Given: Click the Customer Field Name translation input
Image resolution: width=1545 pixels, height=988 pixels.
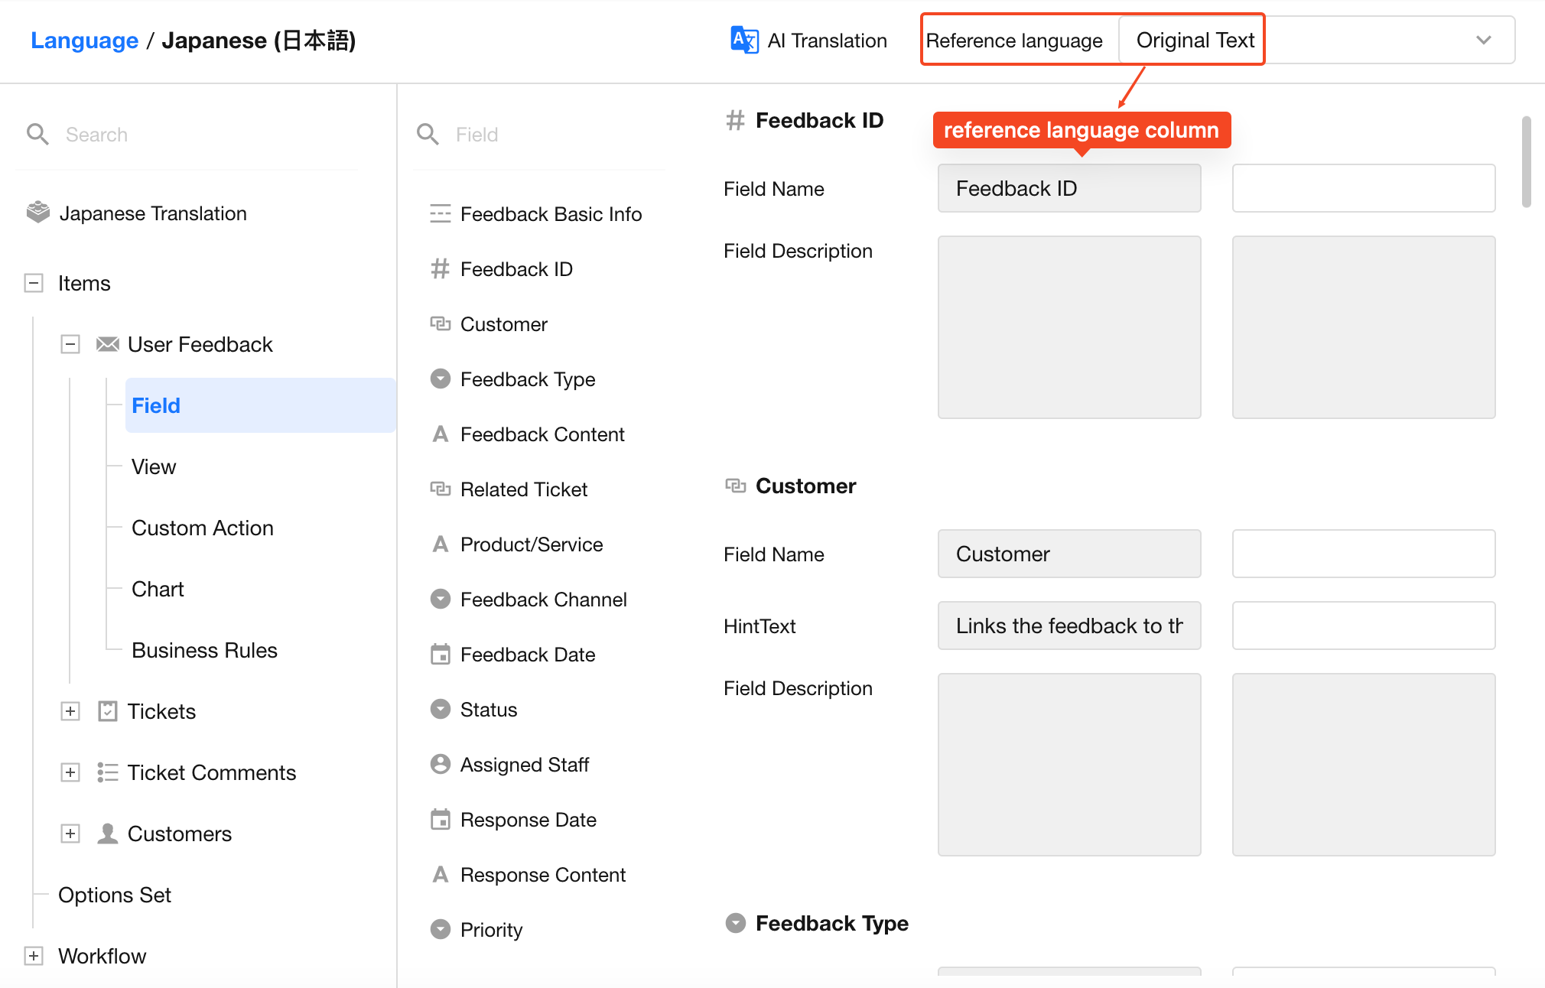Looking at the screenshot, I should pyautogui.click(x=1363, y=554).
